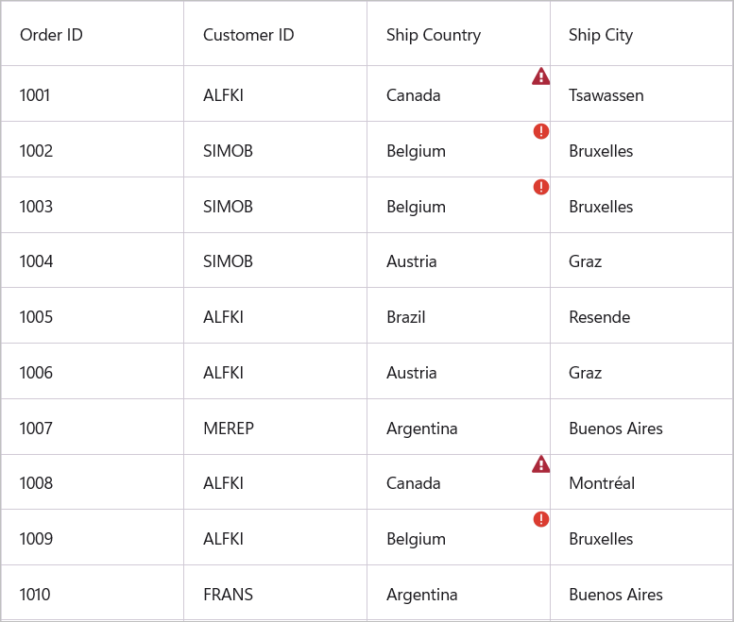Select the FRANS customer cell
This screenshot has width=734, height=622.
[x=228, y=595]
